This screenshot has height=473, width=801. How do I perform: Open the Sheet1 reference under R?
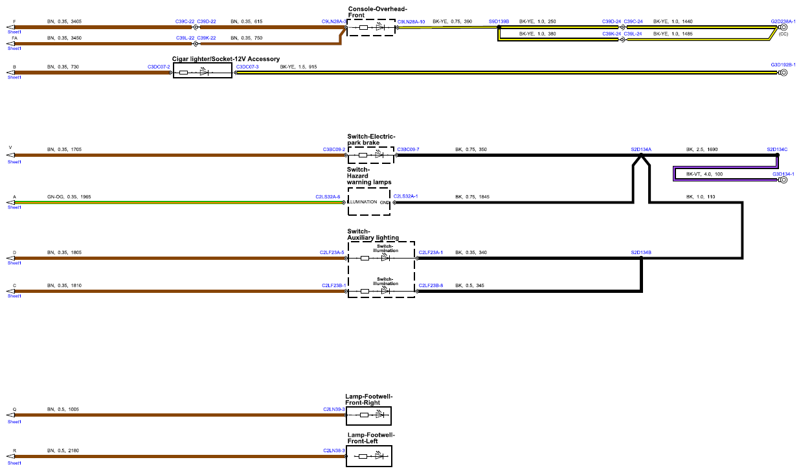14,463
